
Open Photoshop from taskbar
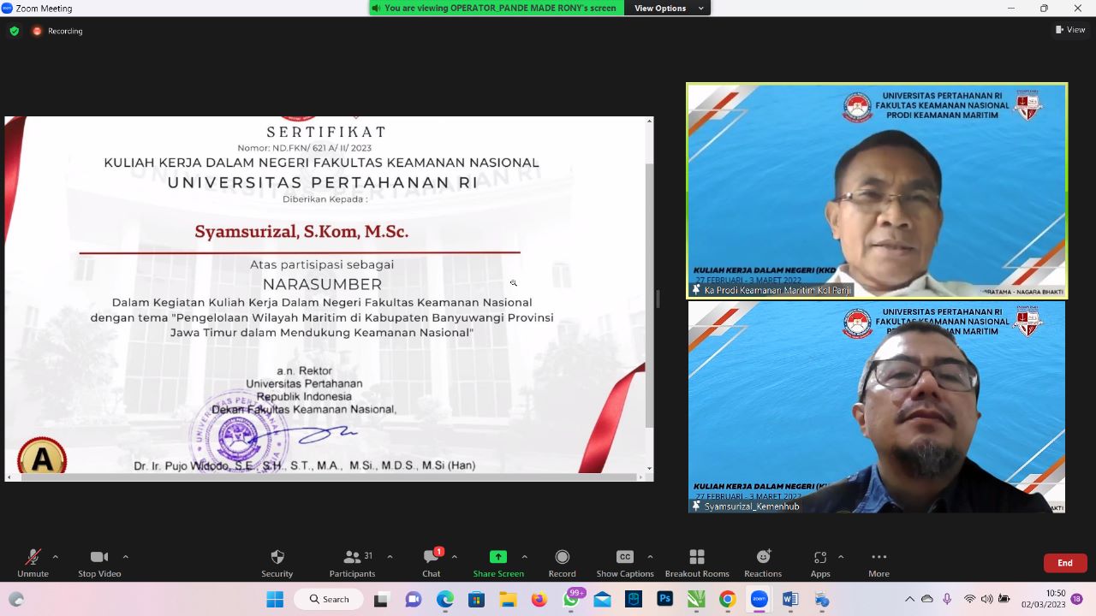tap(664, 599)
